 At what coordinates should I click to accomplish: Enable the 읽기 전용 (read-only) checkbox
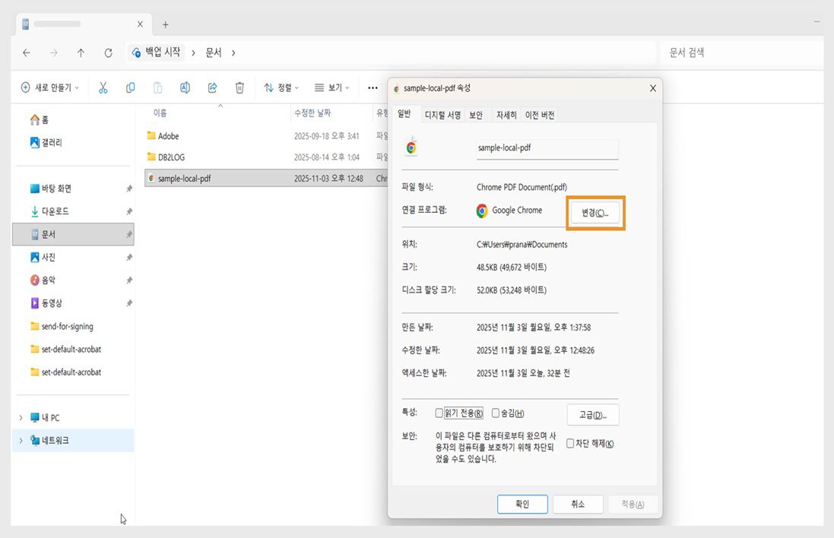pos(439,413)
